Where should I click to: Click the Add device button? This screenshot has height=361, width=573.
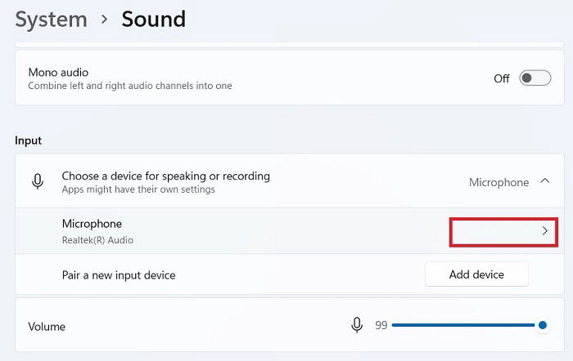[476, 274]
